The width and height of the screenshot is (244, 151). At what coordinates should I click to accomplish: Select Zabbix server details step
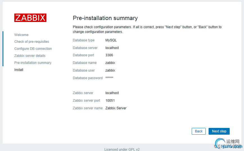(x=30, y=56)
